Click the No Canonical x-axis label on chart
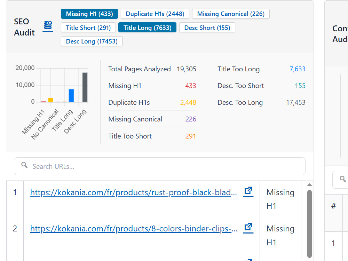Viewport: 348px width, 261px height. tap(45, 124)
